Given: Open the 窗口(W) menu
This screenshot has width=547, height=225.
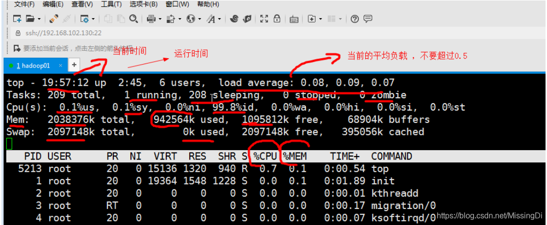Looking at the screenshot, I should [x=177, y=4].
